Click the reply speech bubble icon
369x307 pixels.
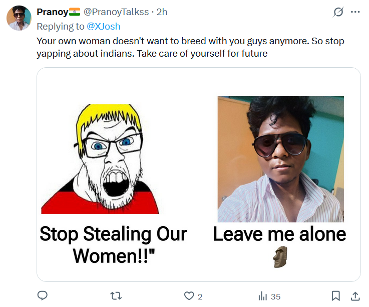pos(43,296)
